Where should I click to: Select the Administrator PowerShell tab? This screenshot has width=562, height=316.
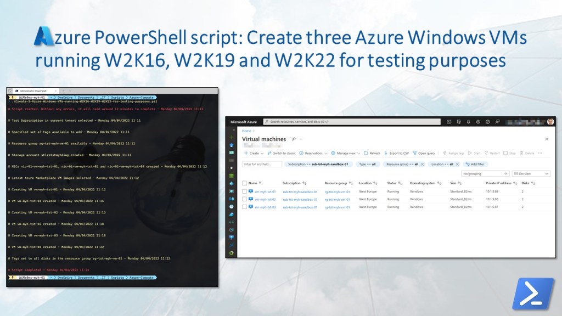[x=34, y=91]
